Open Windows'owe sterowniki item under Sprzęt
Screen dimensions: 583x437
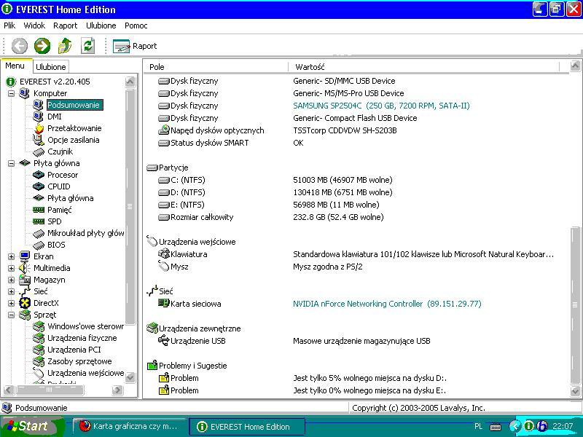coord(85,326)
